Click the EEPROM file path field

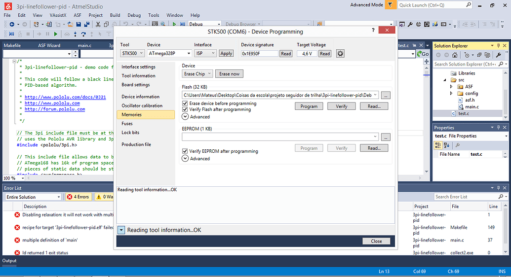[279, 137]
